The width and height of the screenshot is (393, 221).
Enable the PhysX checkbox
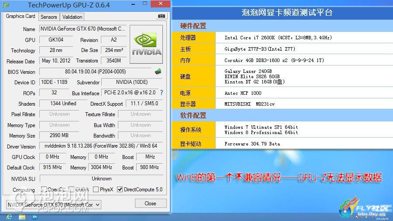pyautogui.click(x=96, y=190)
